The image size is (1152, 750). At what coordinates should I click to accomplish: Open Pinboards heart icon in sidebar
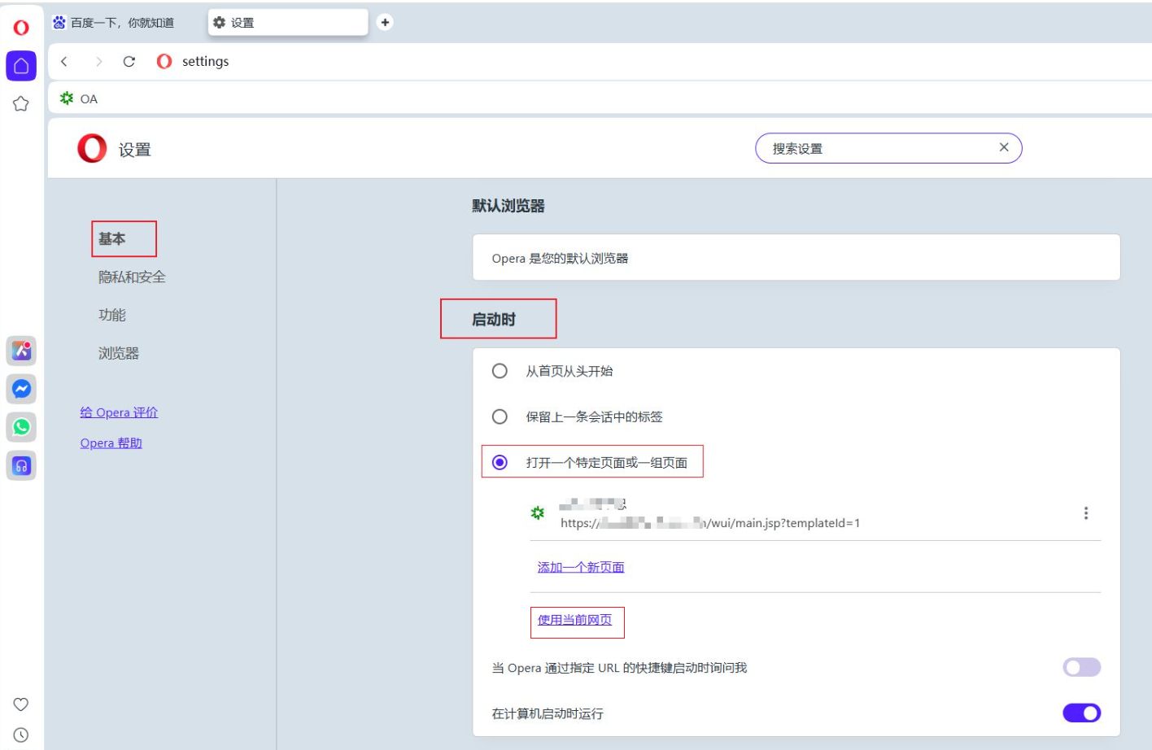click(x=21, y=704)
